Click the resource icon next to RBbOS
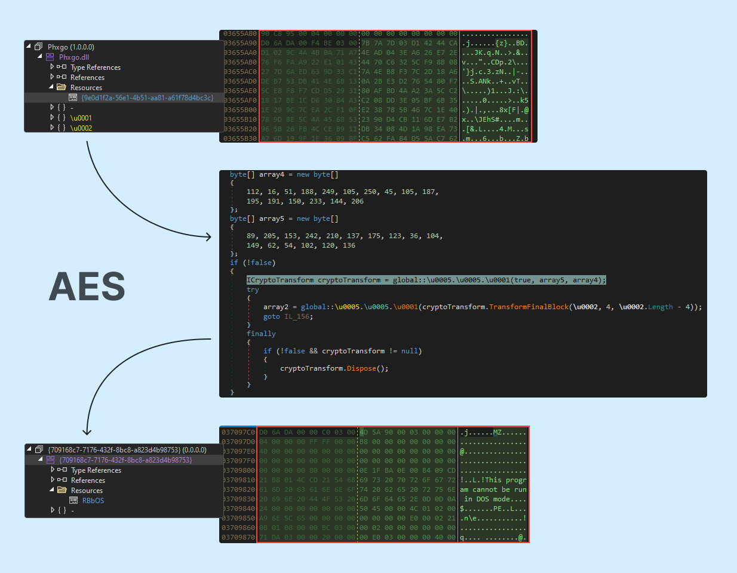 pyautogui.click(x=73, y=500)
